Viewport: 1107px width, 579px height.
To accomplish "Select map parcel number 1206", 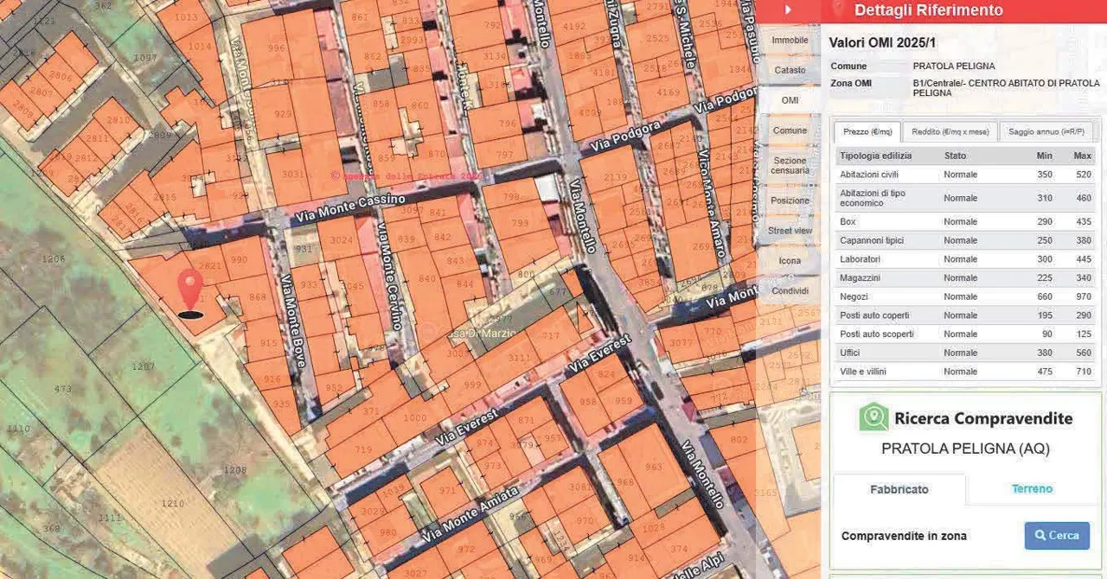I will (54, 258).
